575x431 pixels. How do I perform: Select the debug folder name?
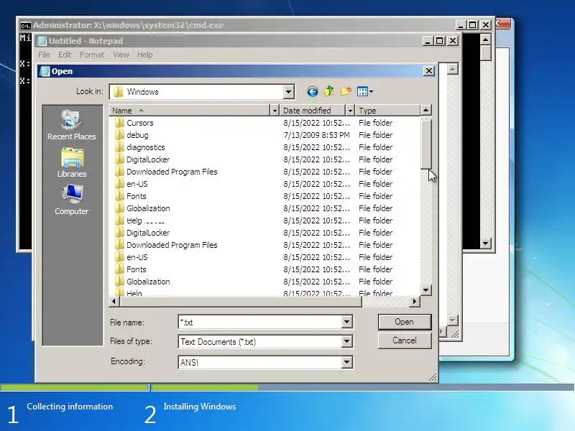[137, 135]
